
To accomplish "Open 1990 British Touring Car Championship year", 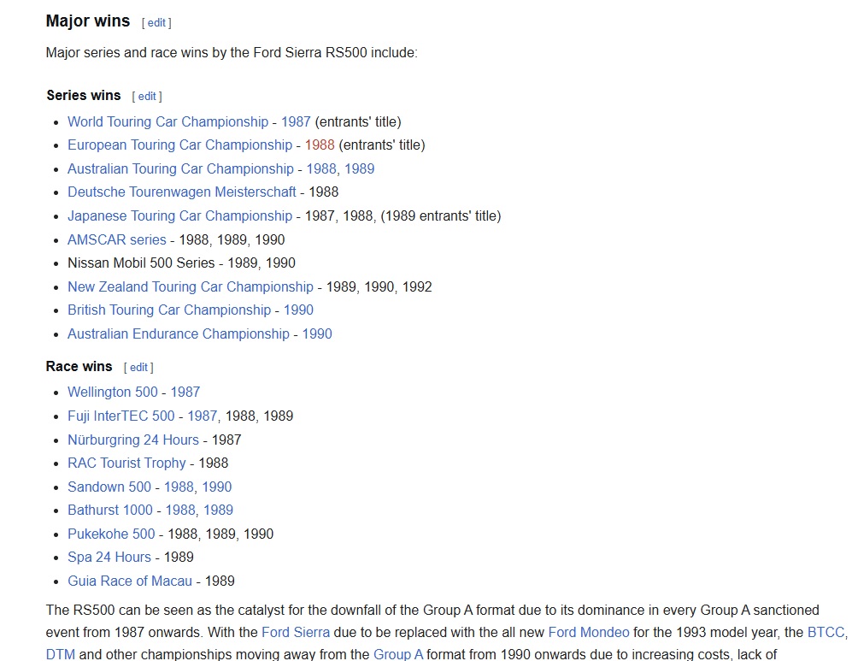I will click(298, 310).
